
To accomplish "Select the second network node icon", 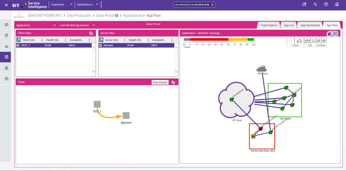I will point(324,41).
